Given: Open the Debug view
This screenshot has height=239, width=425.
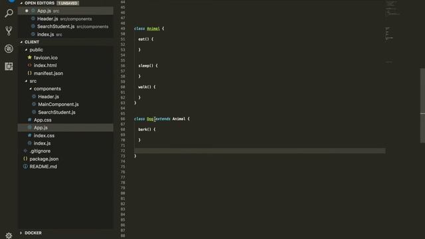Looking at the screenshot, I should (9, 48).
